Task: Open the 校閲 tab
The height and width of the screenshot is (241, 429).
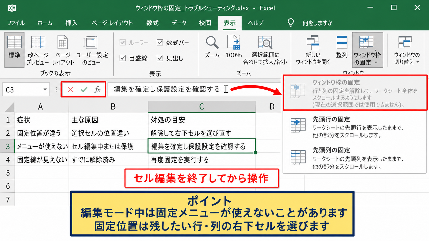Action: click(205, 23)
